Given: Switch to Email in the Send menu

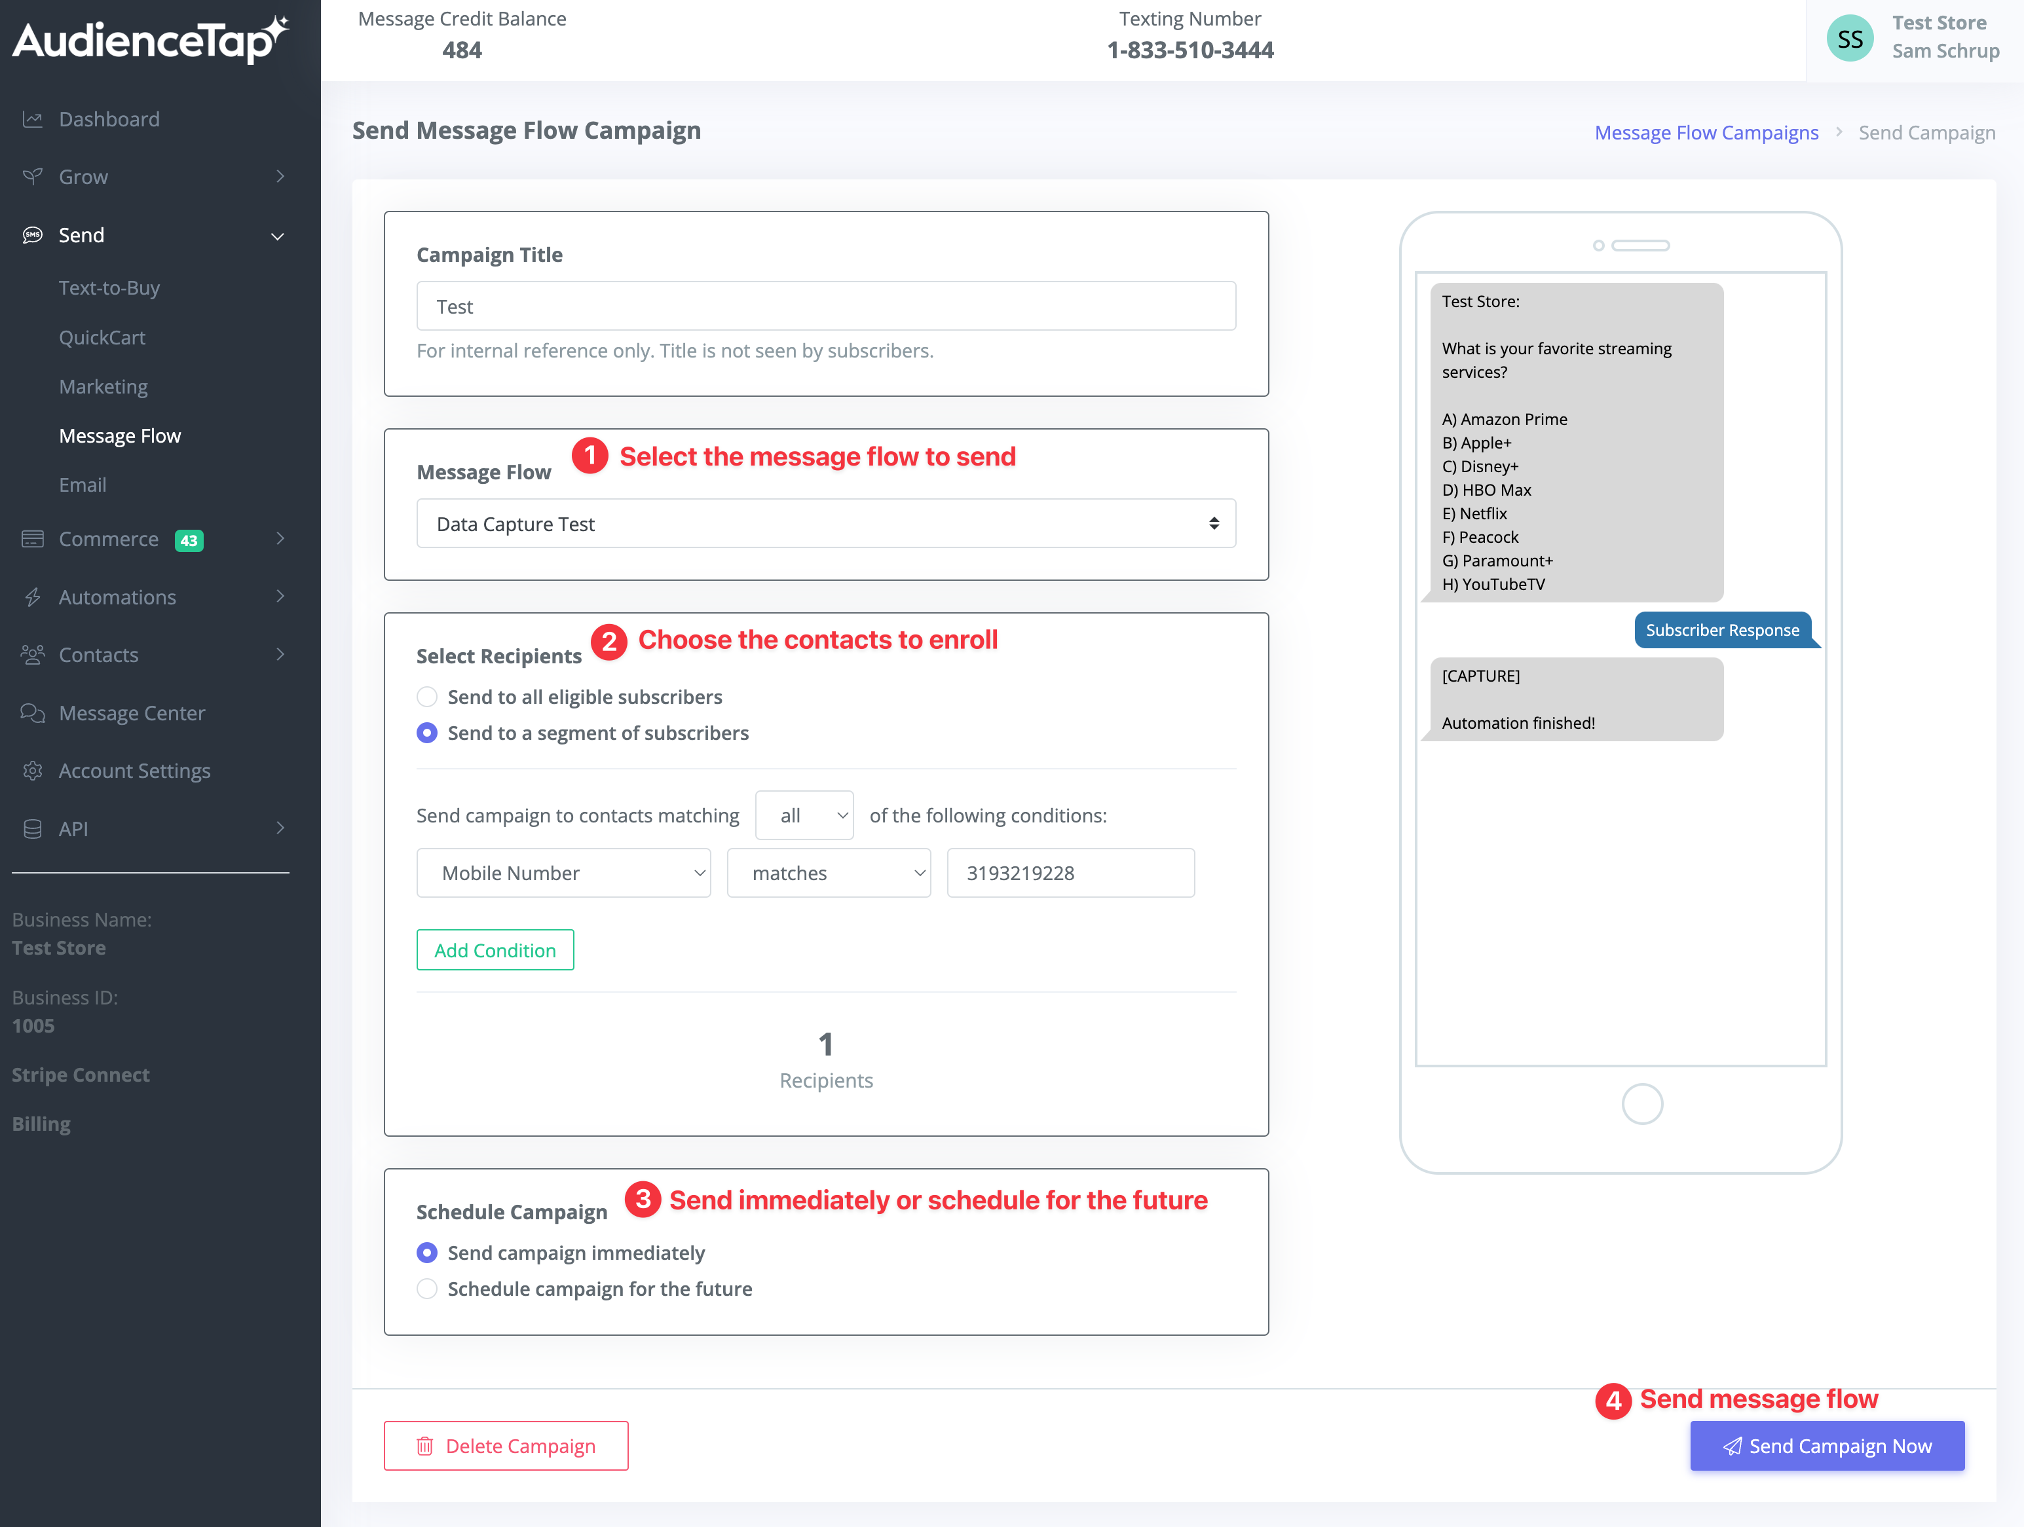Looking at the screenshot, I should tap(83, 484).
